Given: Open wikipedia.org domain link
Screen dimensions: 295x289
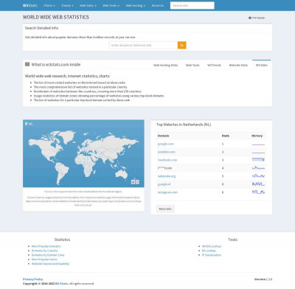Looking at the screenshot, I should (167, 176).
